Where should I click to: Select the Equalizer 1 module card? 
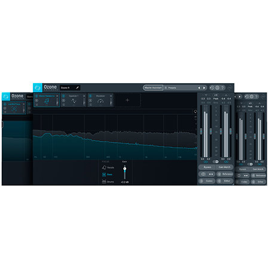pyautogui.click(x=74, y=100)
